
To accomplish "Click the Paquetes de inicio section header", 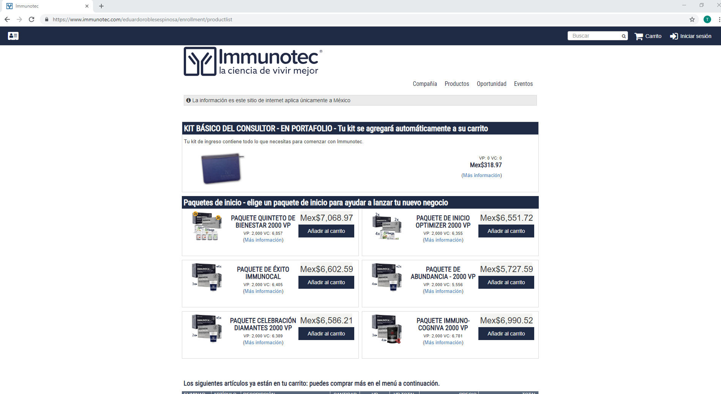I will [360, 203].
